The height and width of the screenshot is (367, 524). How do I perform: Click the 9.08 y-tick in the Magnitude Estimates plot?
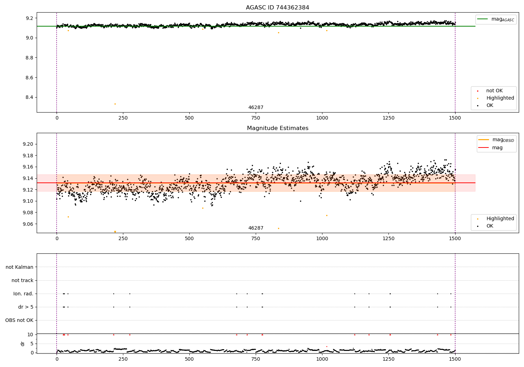pyautogui.click(x=28, y=213)
